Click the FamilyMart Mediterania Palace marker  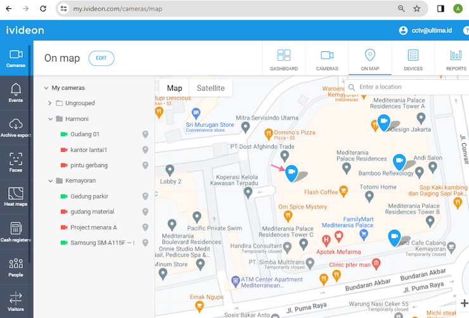pyautogui.click(x=363, y=234)
